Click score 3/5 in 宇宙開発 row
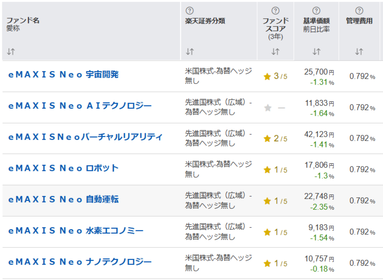Viewport: 383px width, 280px height. pos(280,76)
